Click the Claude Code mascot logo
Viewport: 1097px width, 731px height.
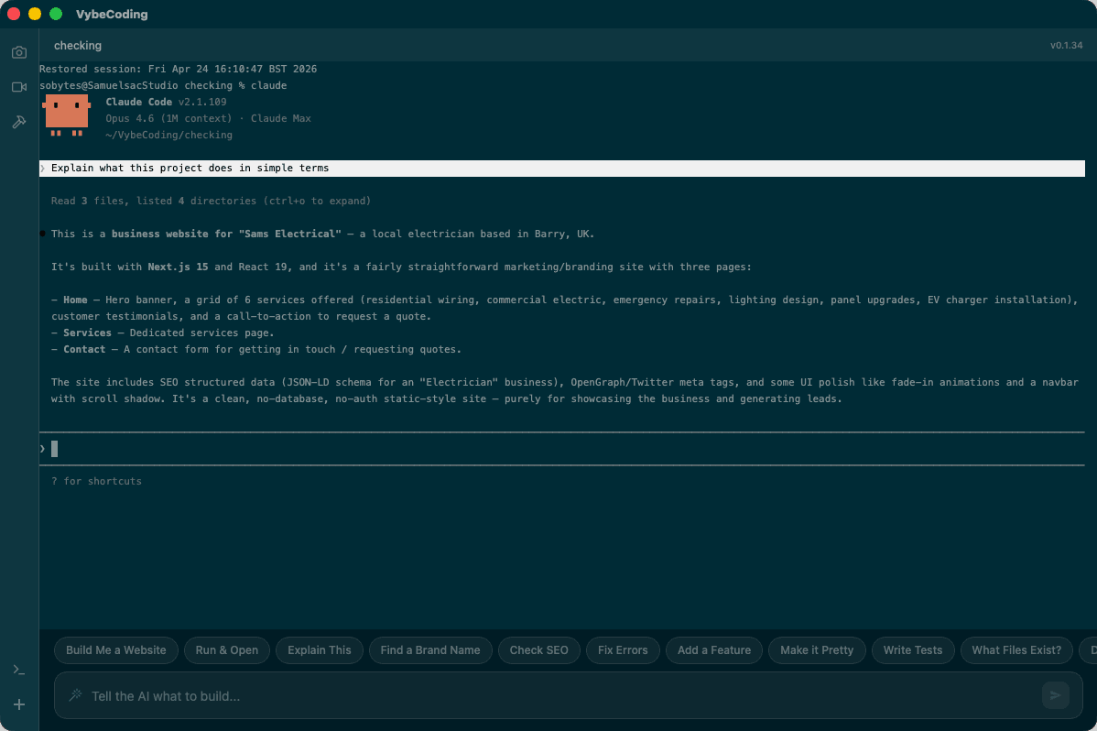pos(67,115)
